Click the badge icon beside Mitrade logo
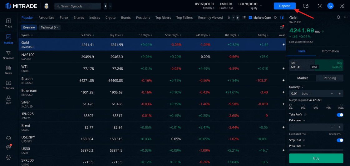 47,6
